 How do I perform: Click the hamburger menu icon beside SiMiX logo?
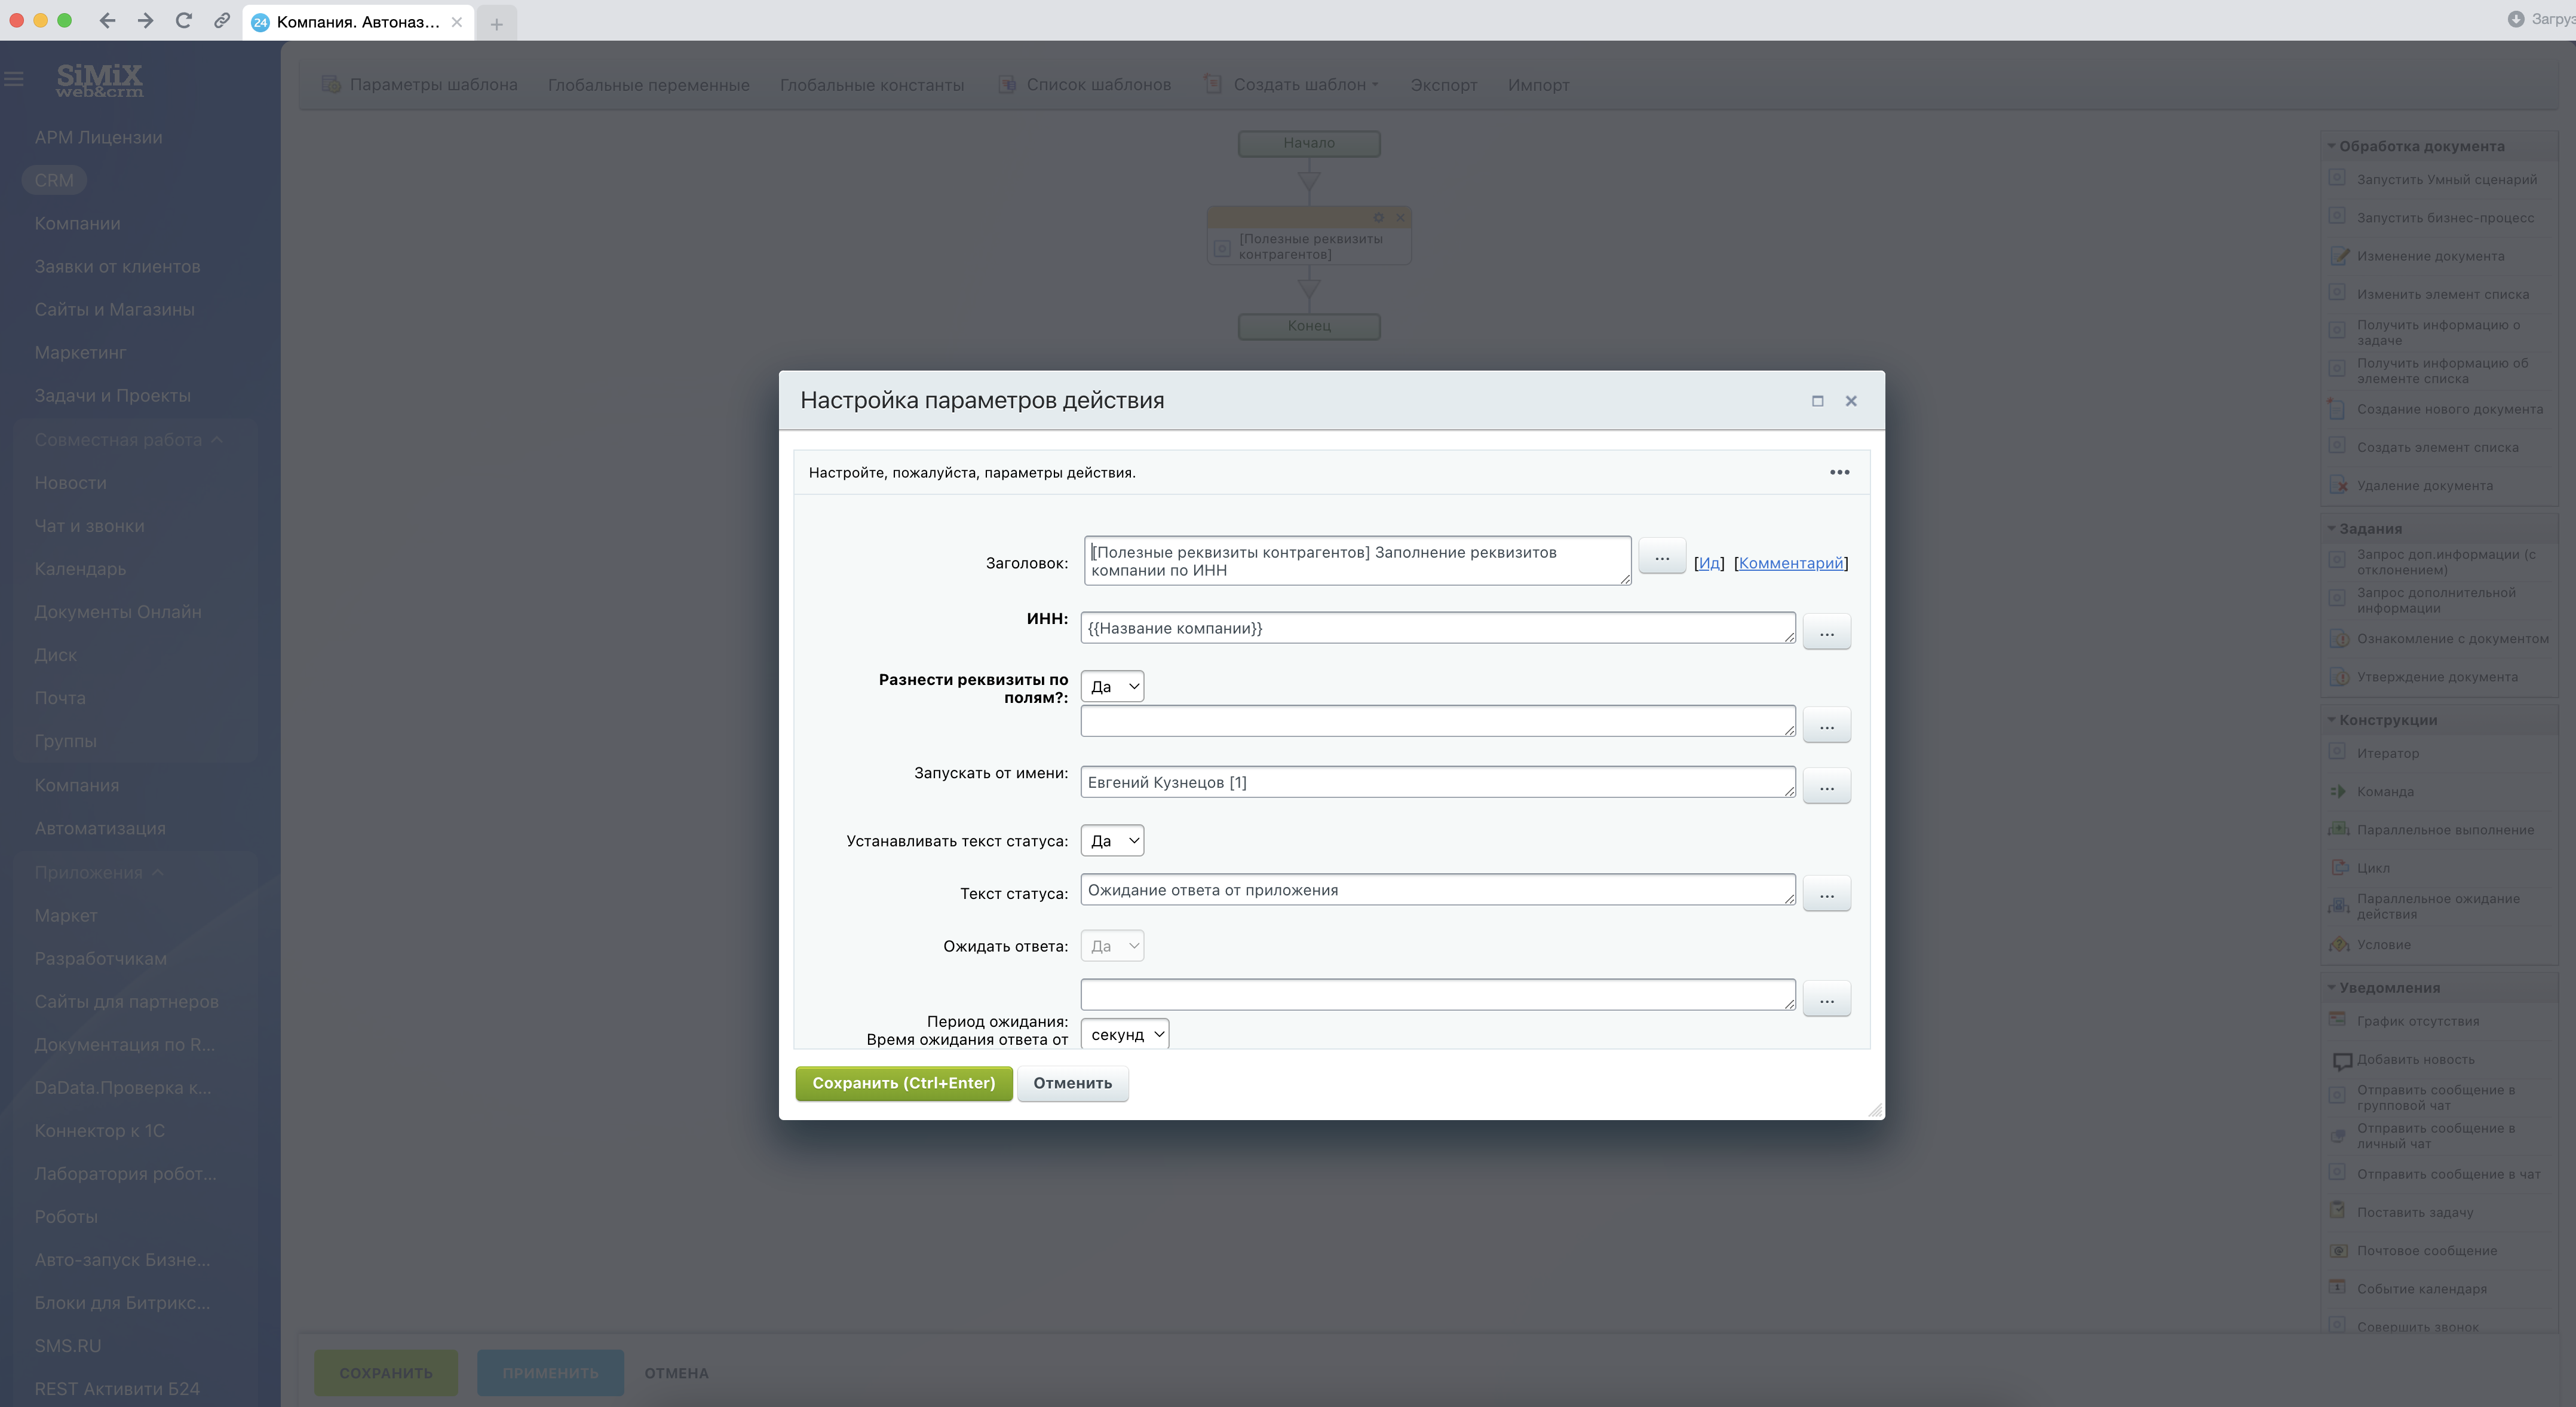click(x=14, y=78)
